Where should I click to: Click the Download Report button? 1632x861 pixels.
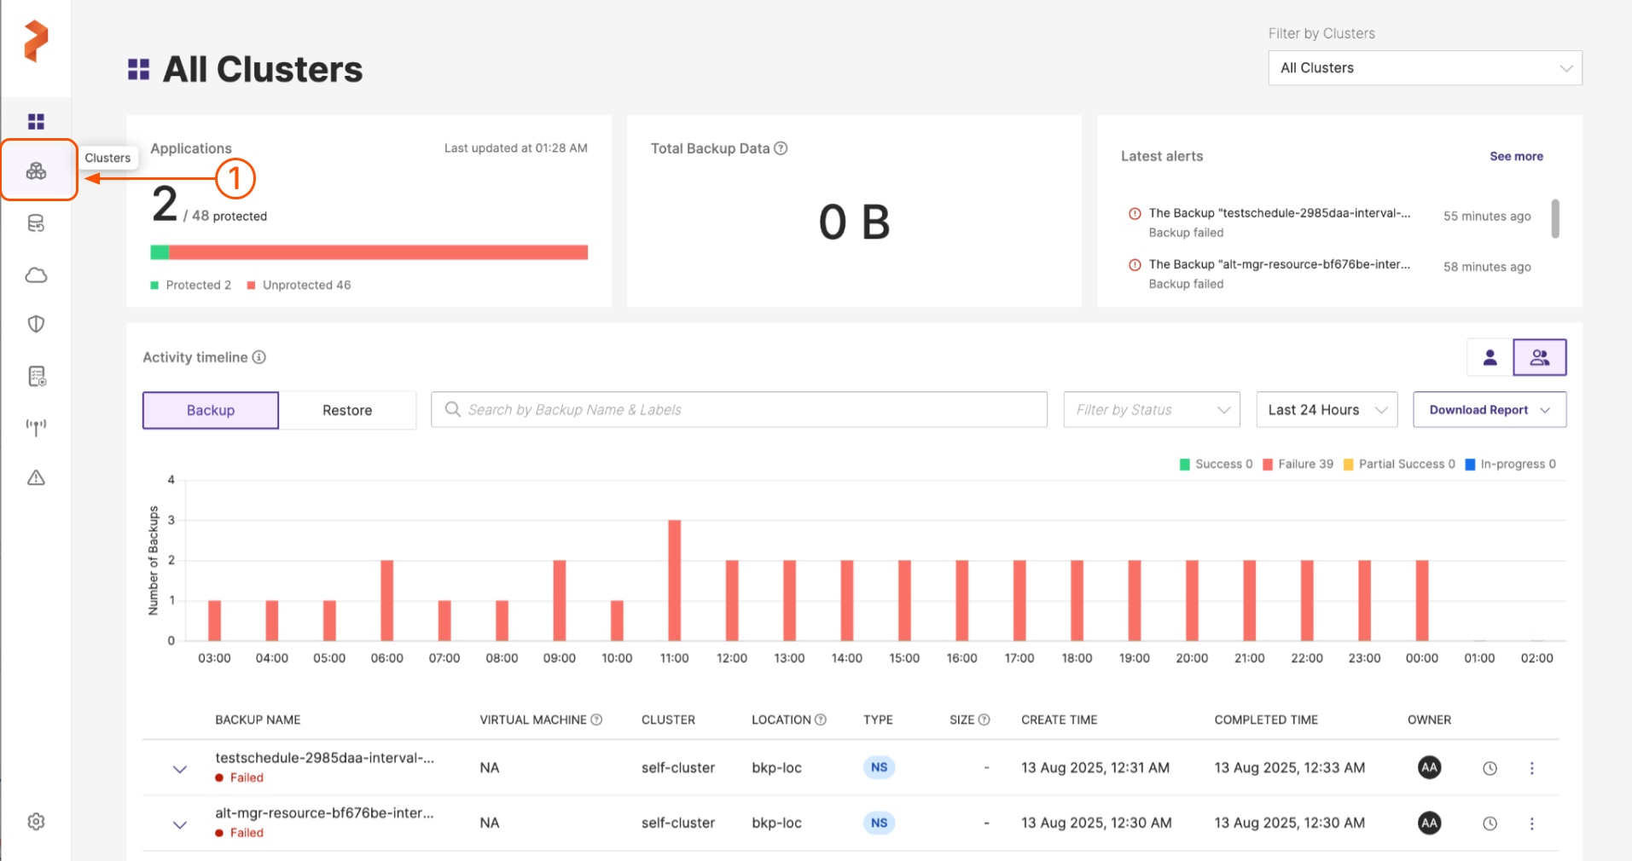(1489, 410)
